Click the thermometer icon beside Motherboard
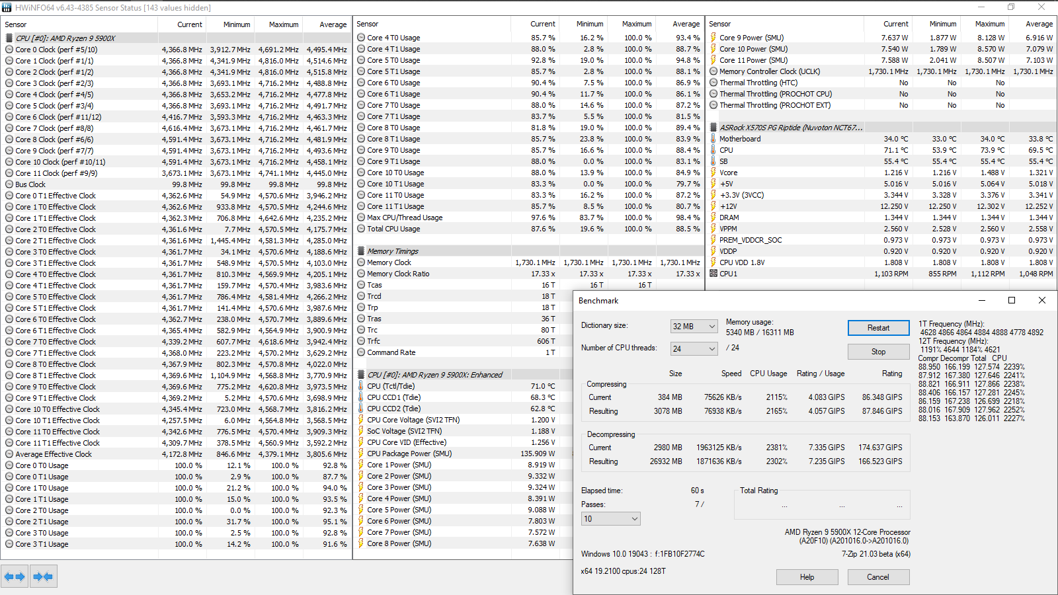Viewport: 1058px width, 595px height. coord(713,139)
